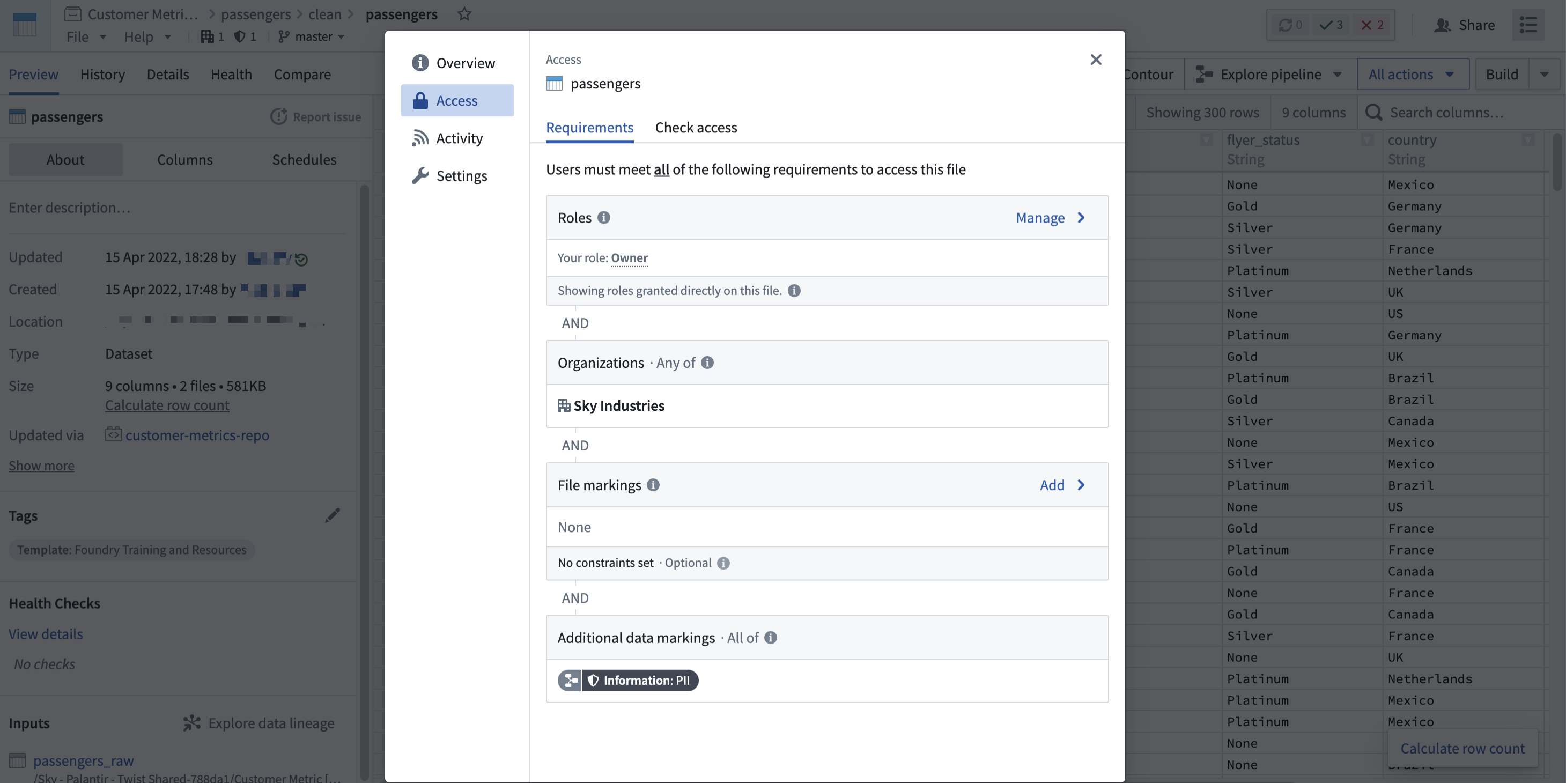1566x783 pixels.
Task: Click the Calculate row count link
Action: point(167,405)
